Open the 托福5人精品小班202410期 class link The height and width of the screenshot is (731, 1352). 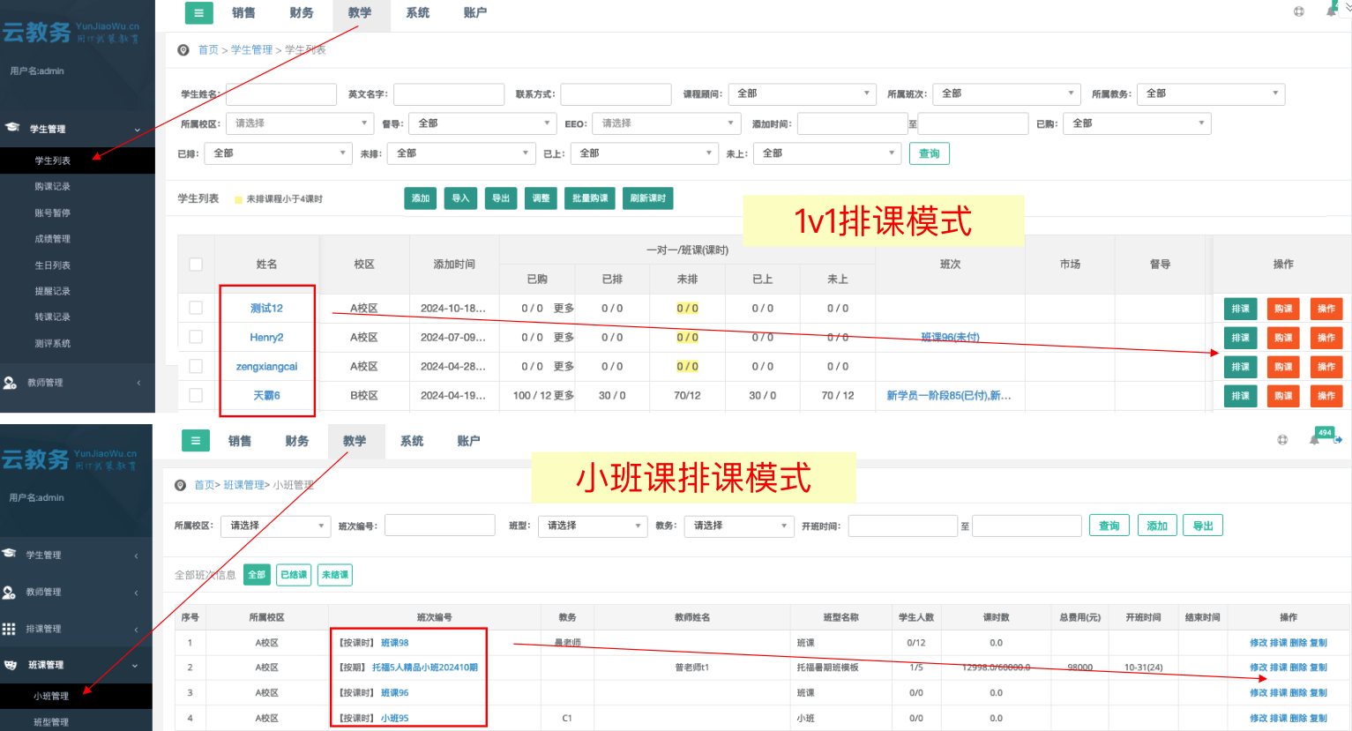[425, 668]
